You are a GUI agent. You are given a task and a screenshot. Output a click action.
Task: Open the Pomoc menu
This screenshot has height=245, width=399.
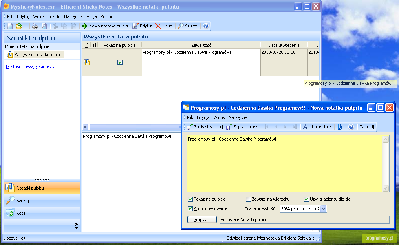[106, 16]
